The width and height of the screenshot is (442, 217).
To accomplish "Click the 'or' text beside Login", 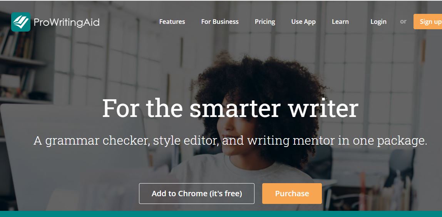I will coord(403,22).
